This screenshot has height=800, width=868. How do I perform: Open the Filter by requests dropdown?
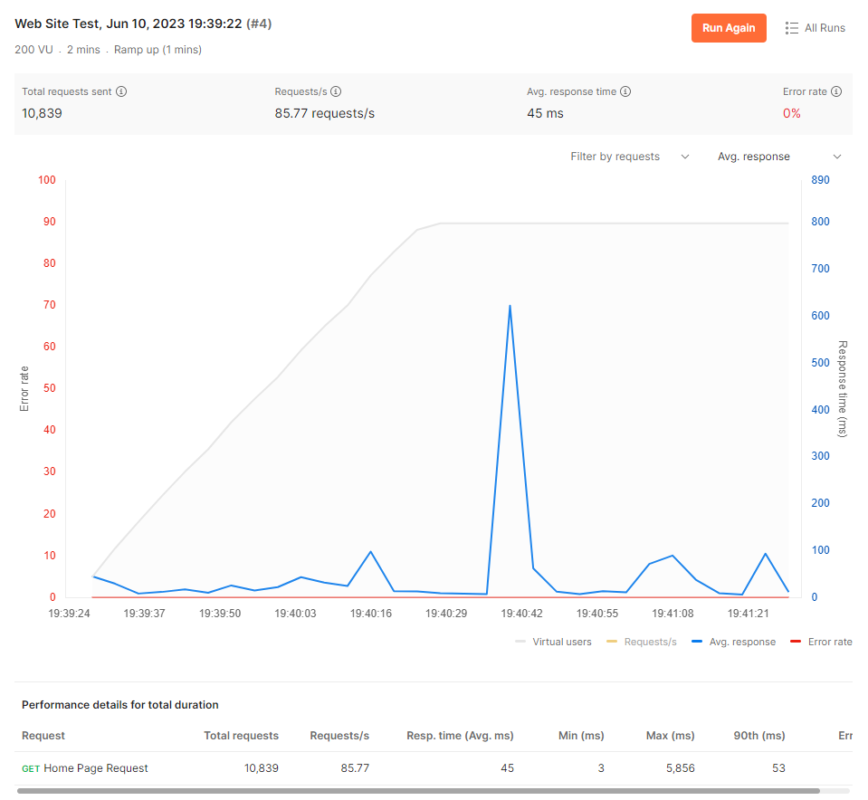pyautogui.click(x=629, y=157)
